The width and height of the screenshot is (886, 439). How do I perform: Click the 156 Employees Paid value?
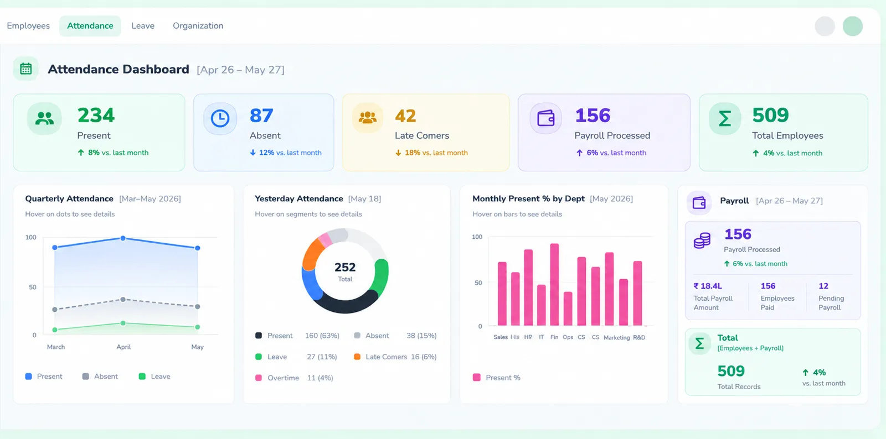point(768,286)
